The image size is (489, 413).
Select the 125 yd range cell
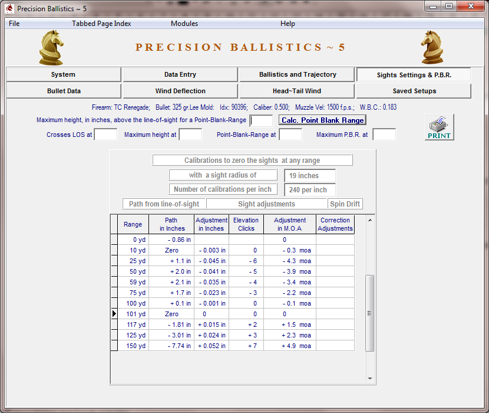point(133,335)
